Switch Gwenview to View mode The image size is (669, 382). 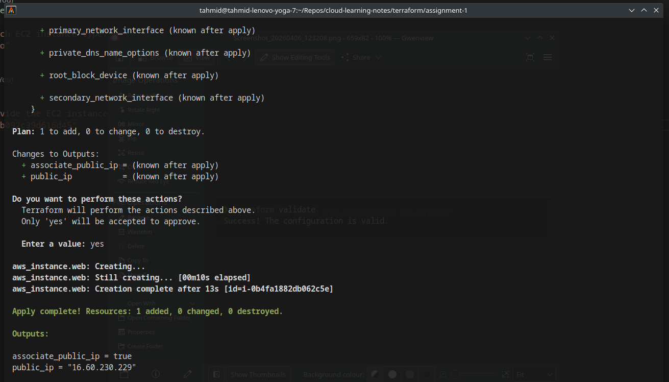pos(197,58)
